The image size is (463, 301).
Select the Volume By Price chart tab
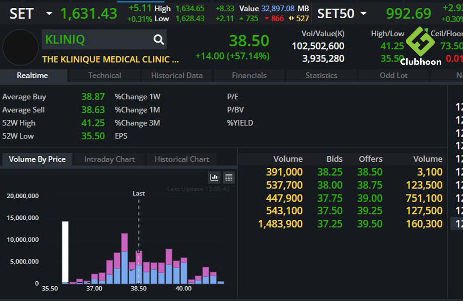pyautogui.click(x=37, y=159)
